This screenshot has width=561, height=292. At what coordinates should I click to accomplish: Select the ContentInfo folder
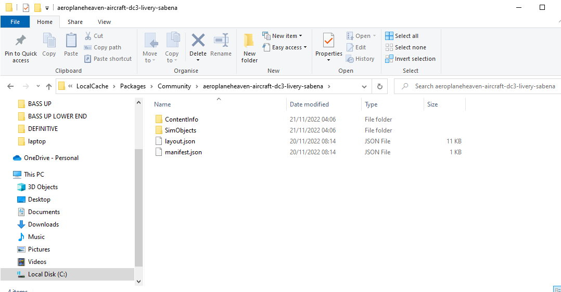[177, 120]
